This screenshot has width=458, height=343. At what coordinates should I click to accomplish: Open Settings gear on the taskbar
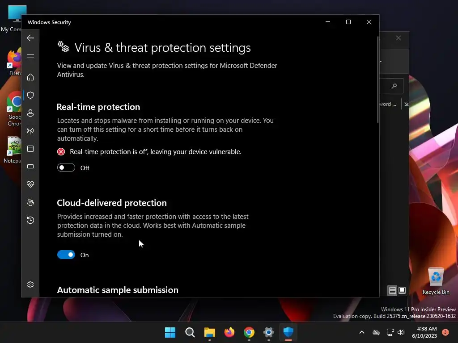(268, 332)
